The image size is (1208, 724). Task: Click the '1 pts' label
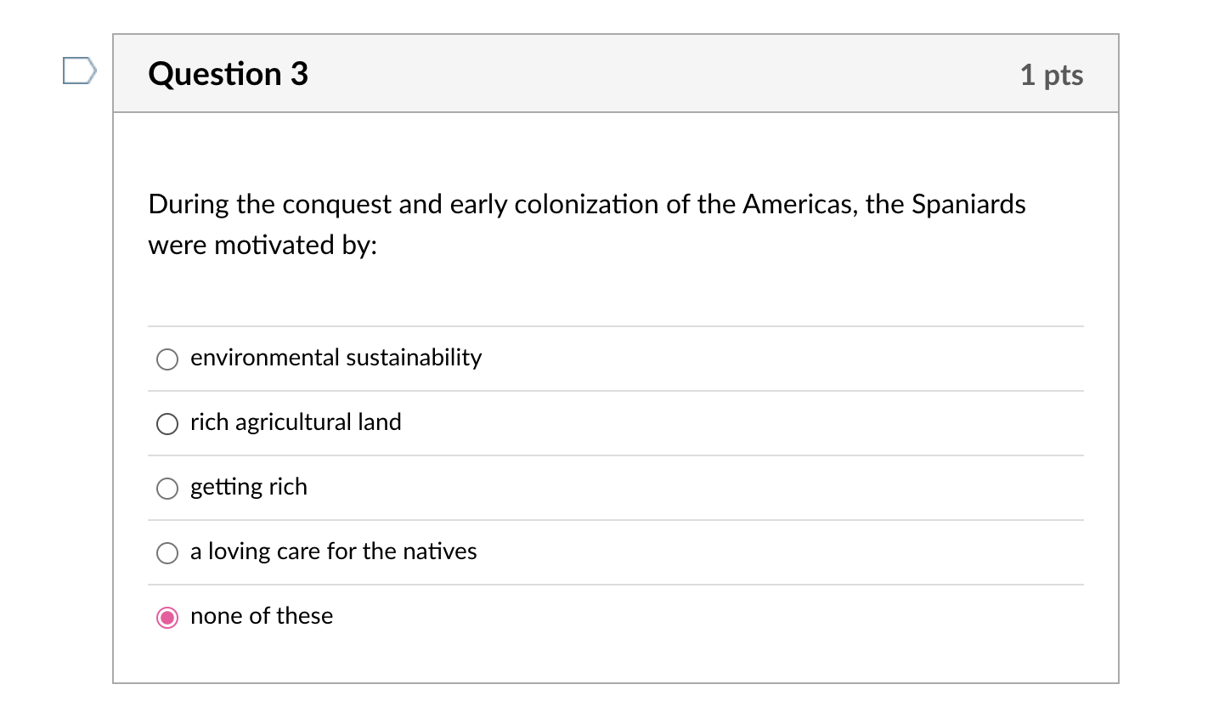[1053, 75]
